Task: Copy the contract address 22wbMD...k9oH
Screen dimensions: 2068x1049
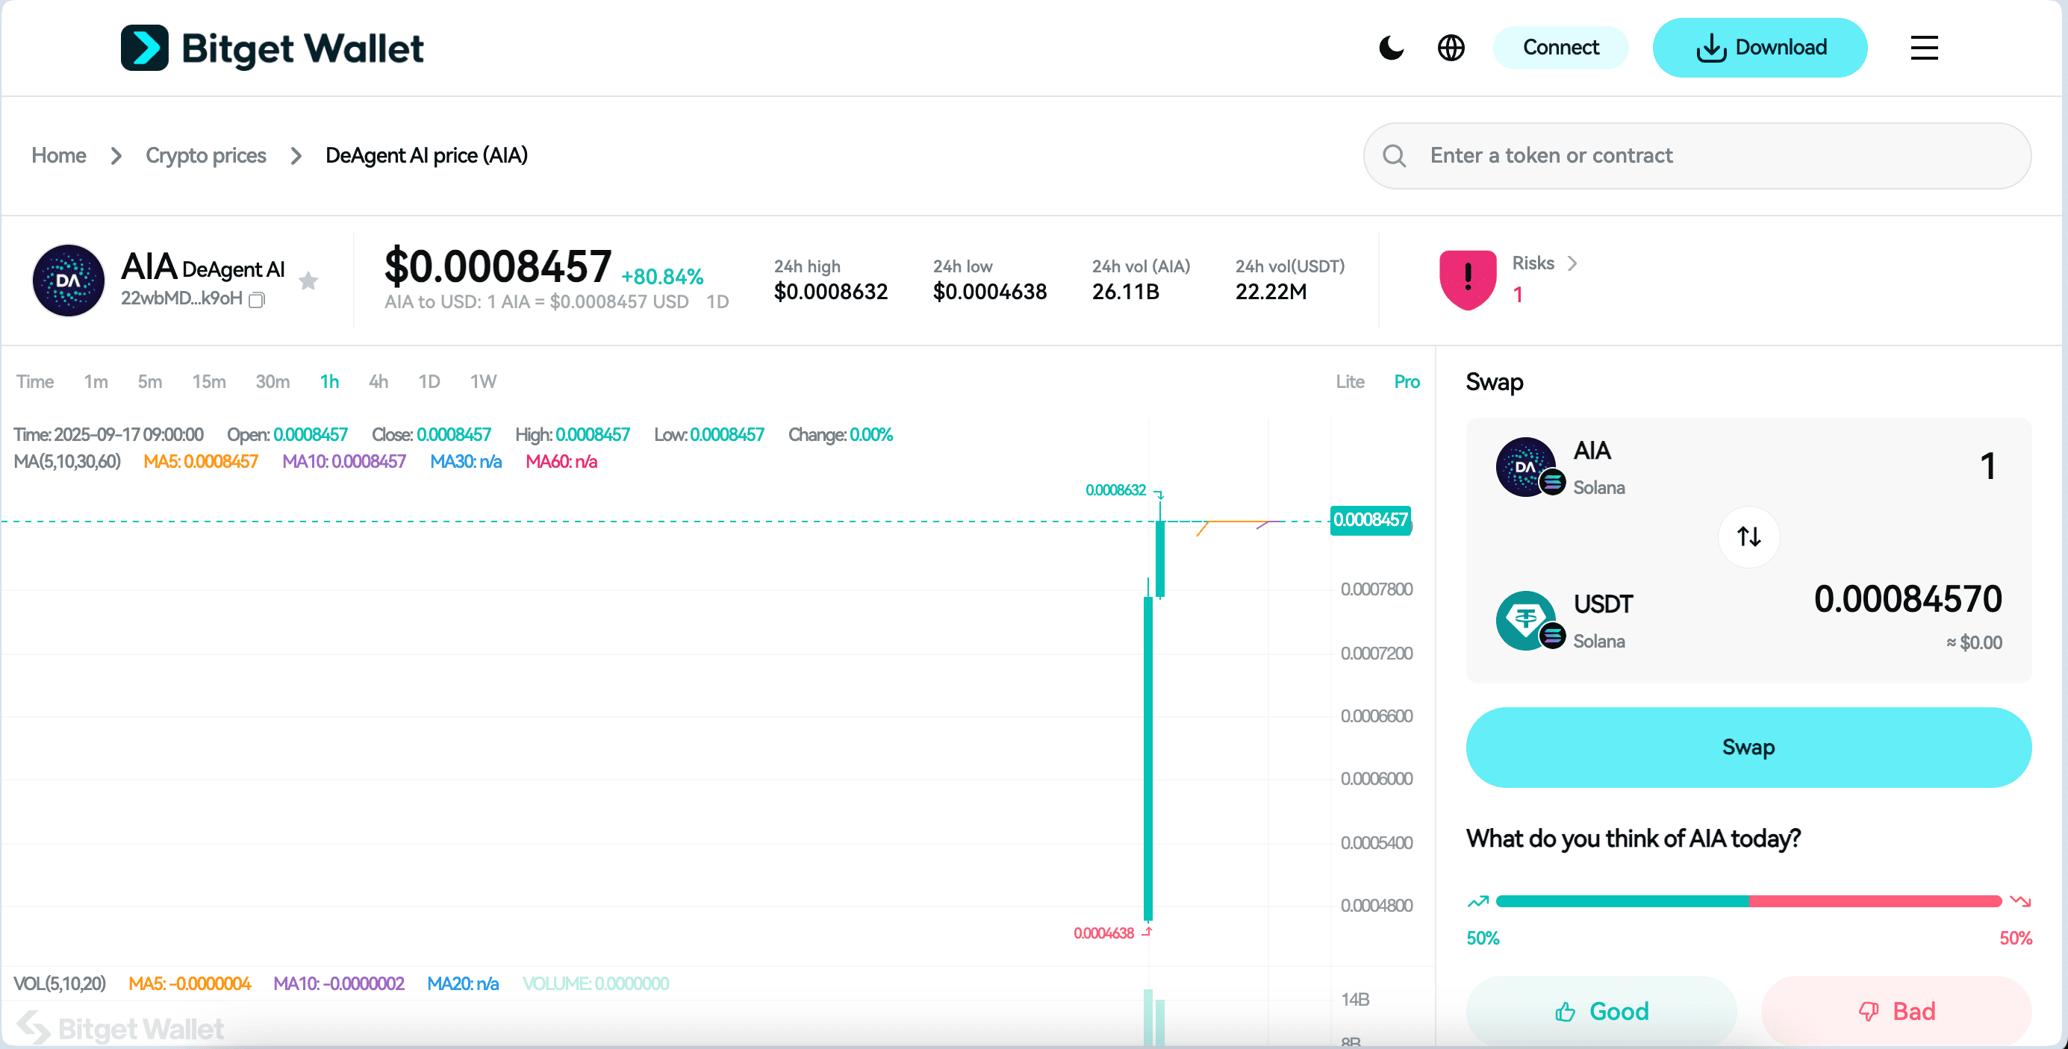Action: [x=257, y=300]
